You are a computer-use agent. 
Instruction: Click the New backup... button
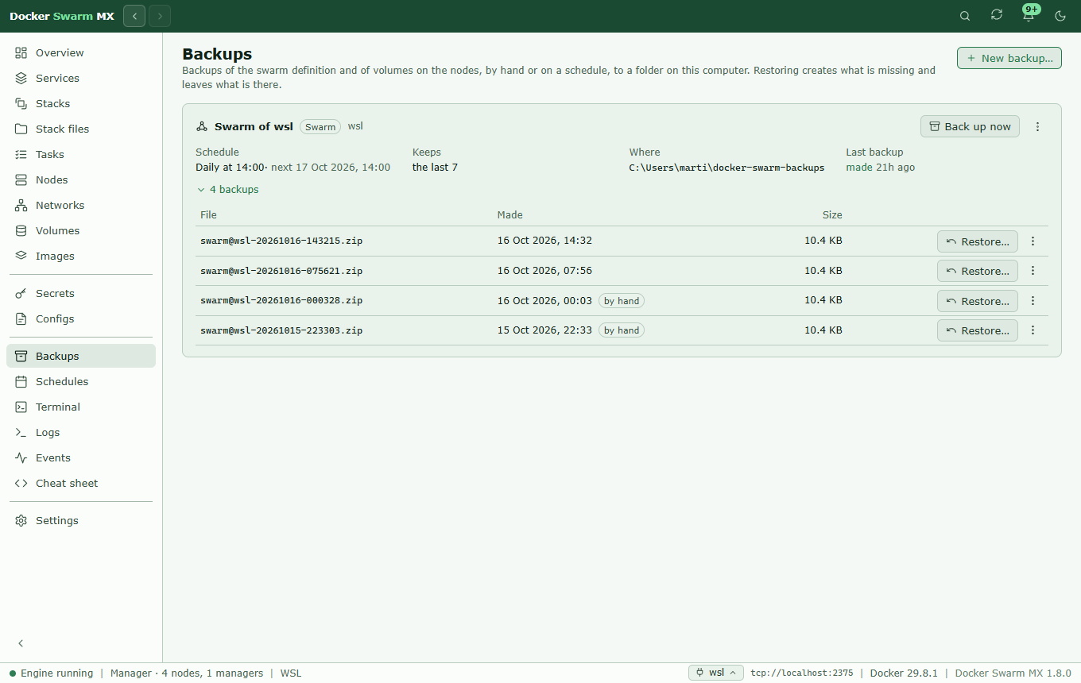(x=1009, y=58)
